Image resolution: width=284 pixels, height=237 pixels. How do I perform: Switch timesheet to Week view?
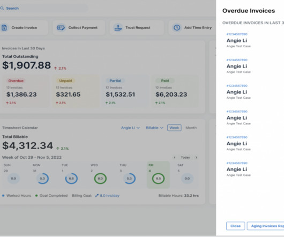[174, 128]
